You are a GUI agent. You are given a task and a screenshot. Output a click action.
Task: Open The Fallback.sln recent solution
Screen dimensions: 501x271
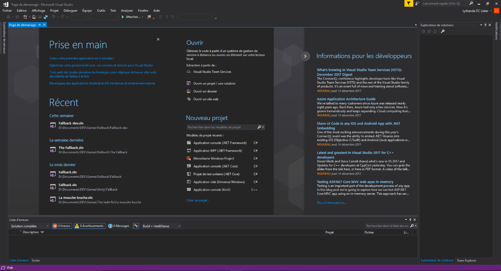tap(71, 148)
